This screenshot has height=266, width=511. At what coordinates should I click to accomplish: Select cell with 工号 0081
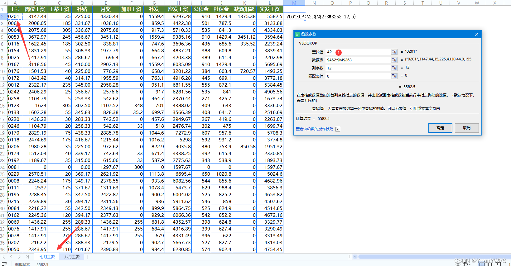[x=15, y=167]
